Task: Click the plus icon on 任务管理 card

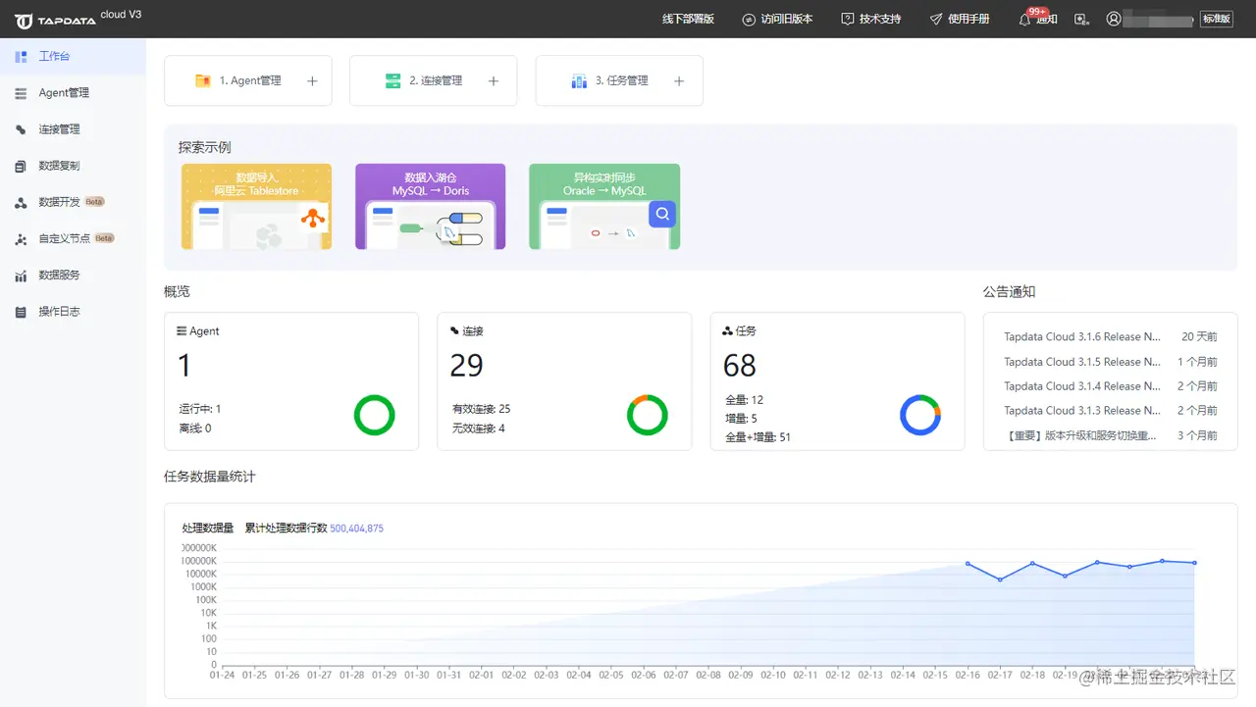Action: click(679, 81)
